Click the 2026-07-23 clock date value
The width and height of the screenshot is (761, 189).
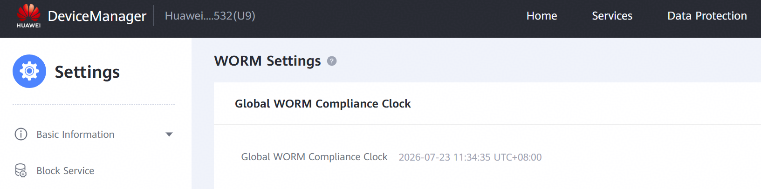point(425,157)
